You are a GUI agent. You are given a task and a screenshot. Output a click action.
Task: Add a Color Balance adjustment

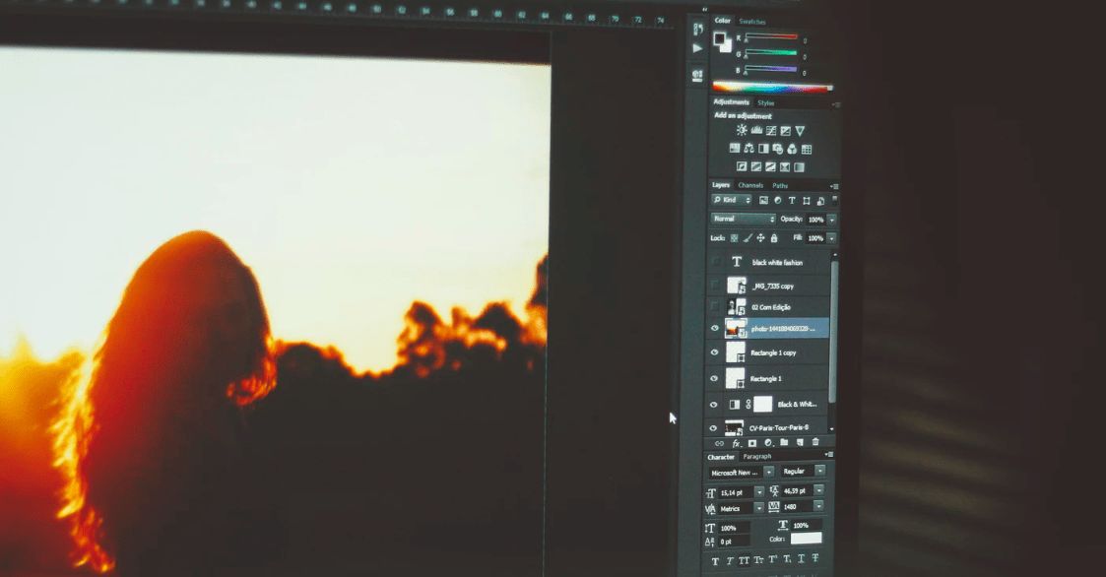click(x=748, y=148)
